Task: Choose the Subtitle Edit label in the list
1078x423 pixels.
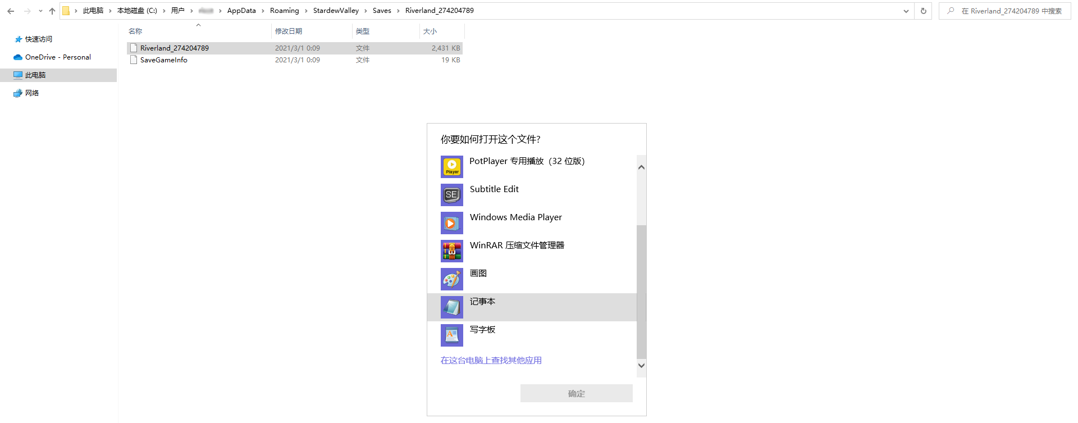Action: pyautogui.click(x=494, y=189)
